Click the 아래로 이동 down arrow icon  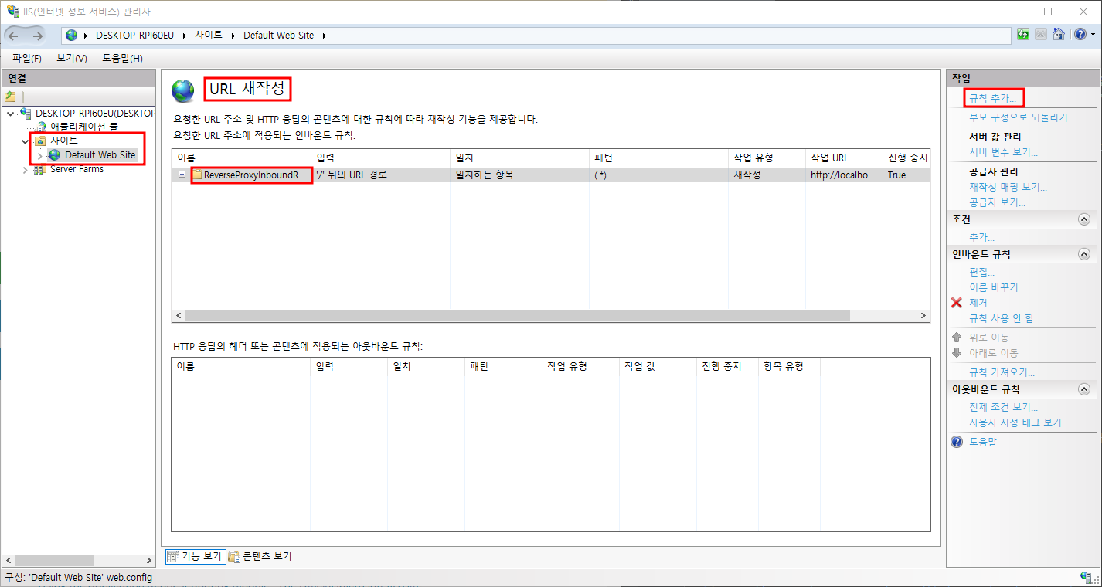coord(957,353)
